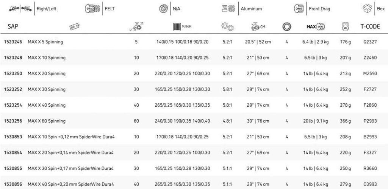Click the MAX drag column header icon
Viewport: 388px width, 189px height.
point(315,27)
